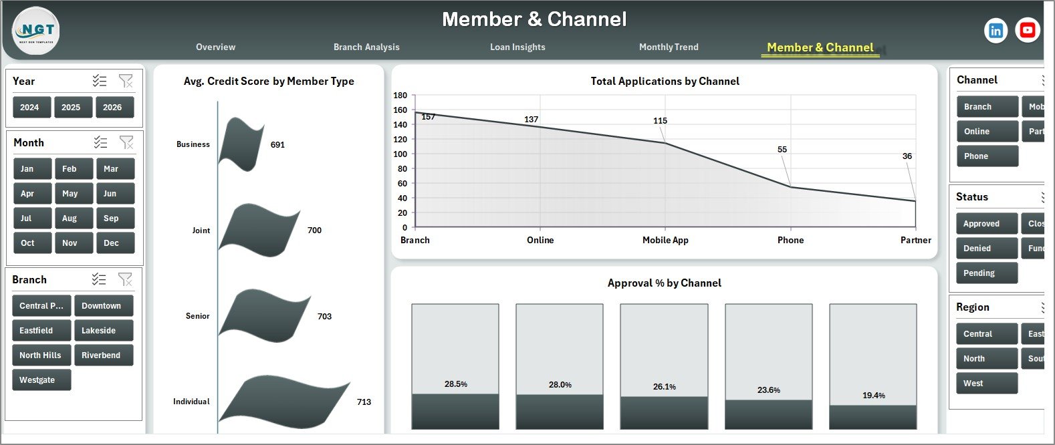Select Nov in Month slicer
Screen dimensions: 1055x445
tap(74, 243)
